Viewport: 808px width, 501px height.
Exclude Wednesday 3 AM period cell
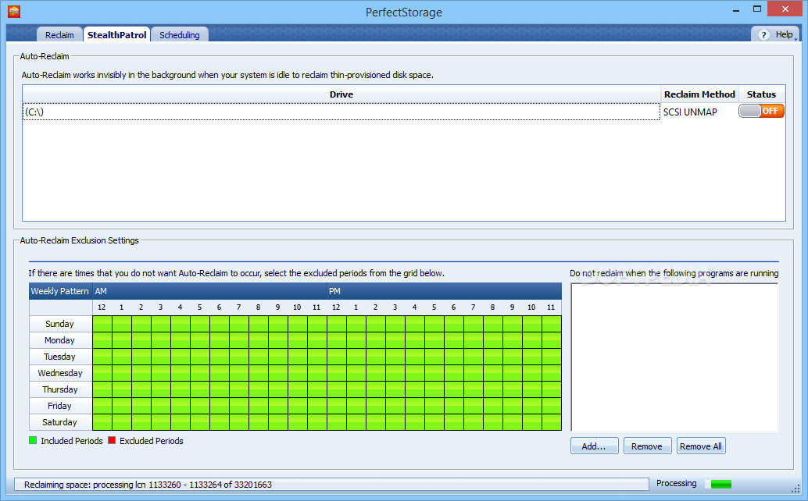161,373
